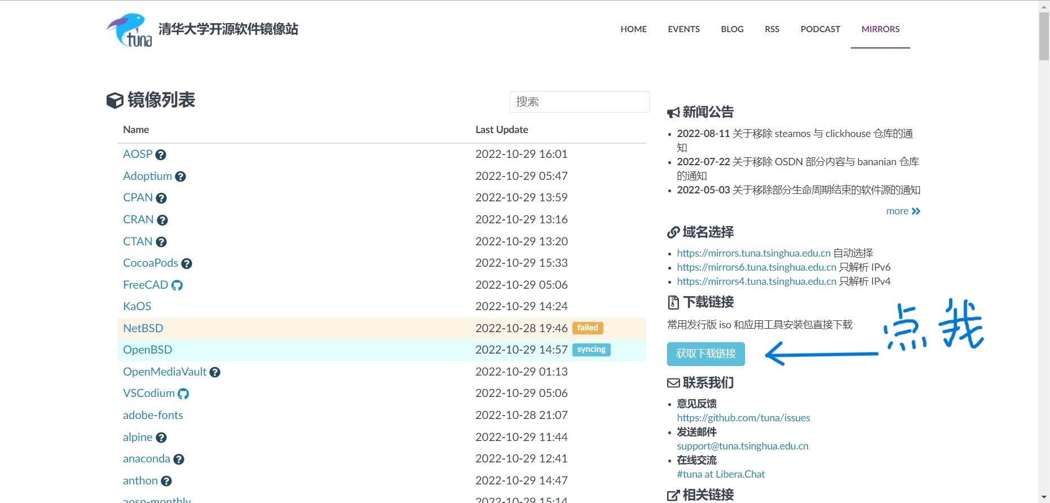
Task: Click the TUNA fish logo
Action: [x=129, y=30]
